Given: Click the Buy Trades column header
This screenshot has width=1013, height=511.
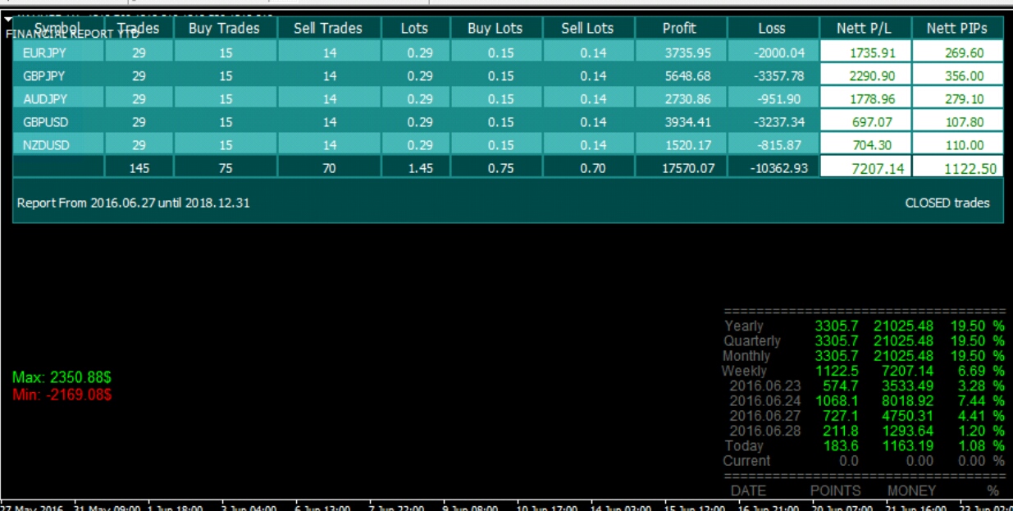Looking at the screenshot, I should pos(224,28).
